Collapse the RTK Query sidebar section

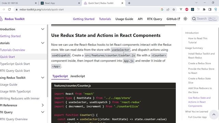[x=43, y=112]
